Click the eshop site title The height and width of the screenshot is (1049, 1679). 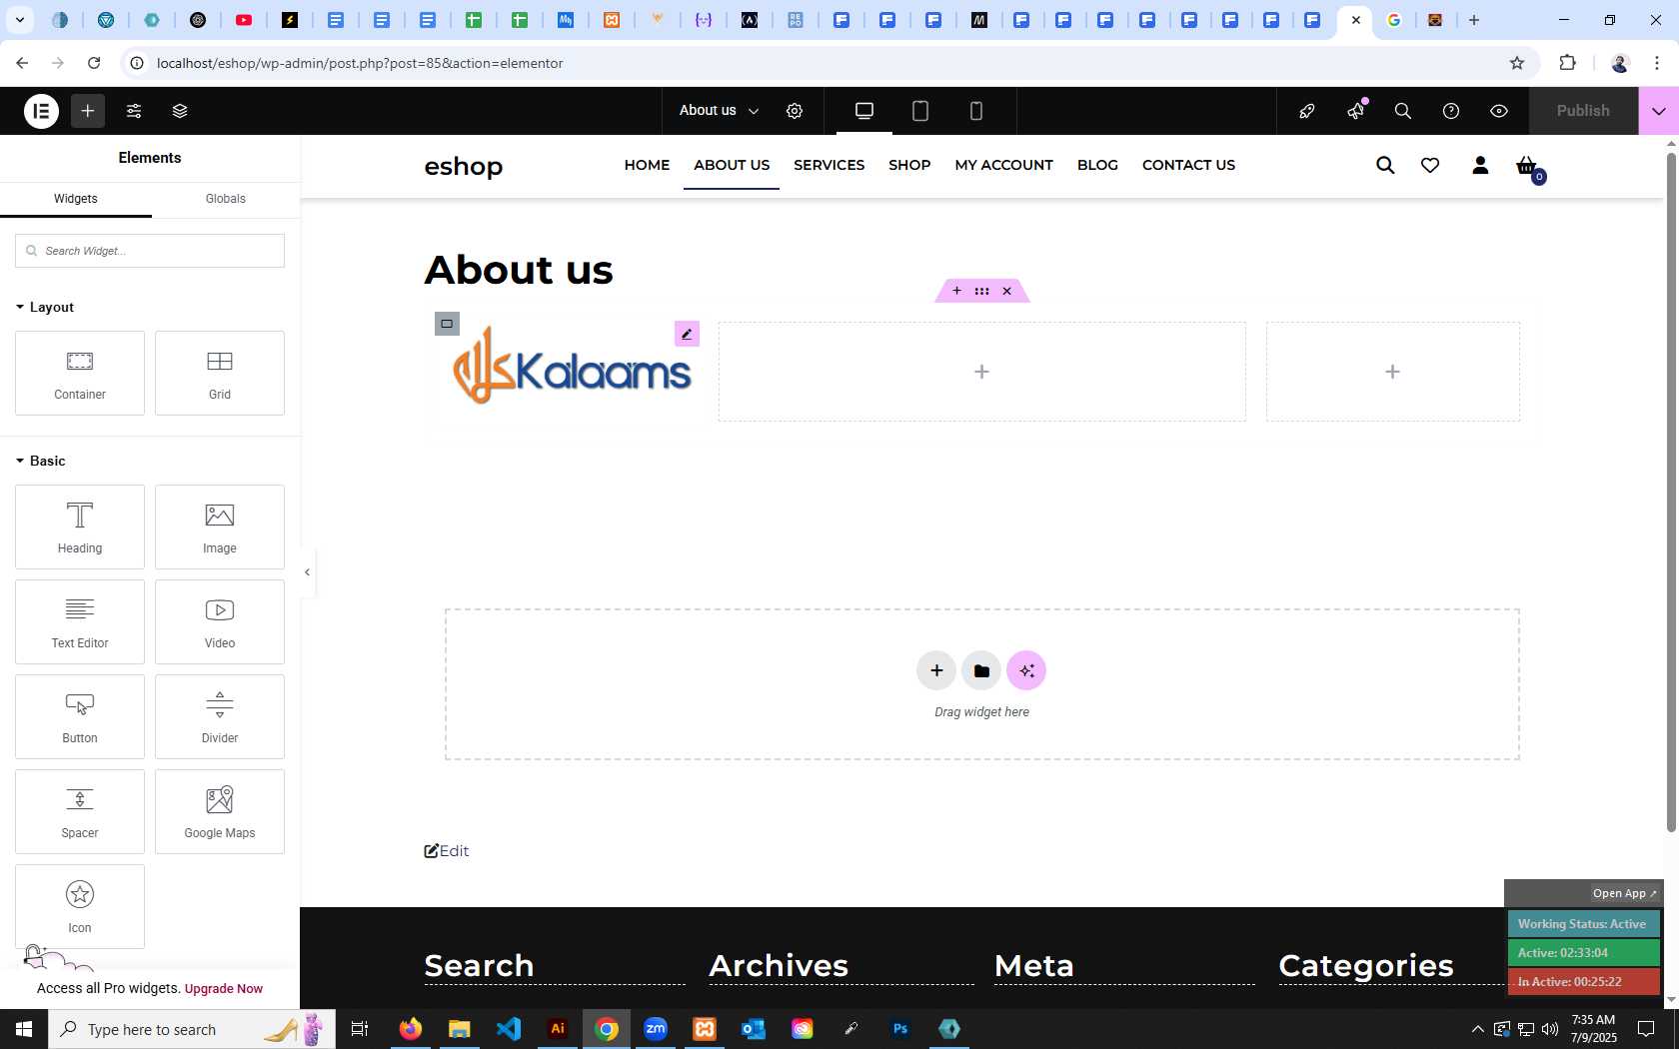coord(464,166)
